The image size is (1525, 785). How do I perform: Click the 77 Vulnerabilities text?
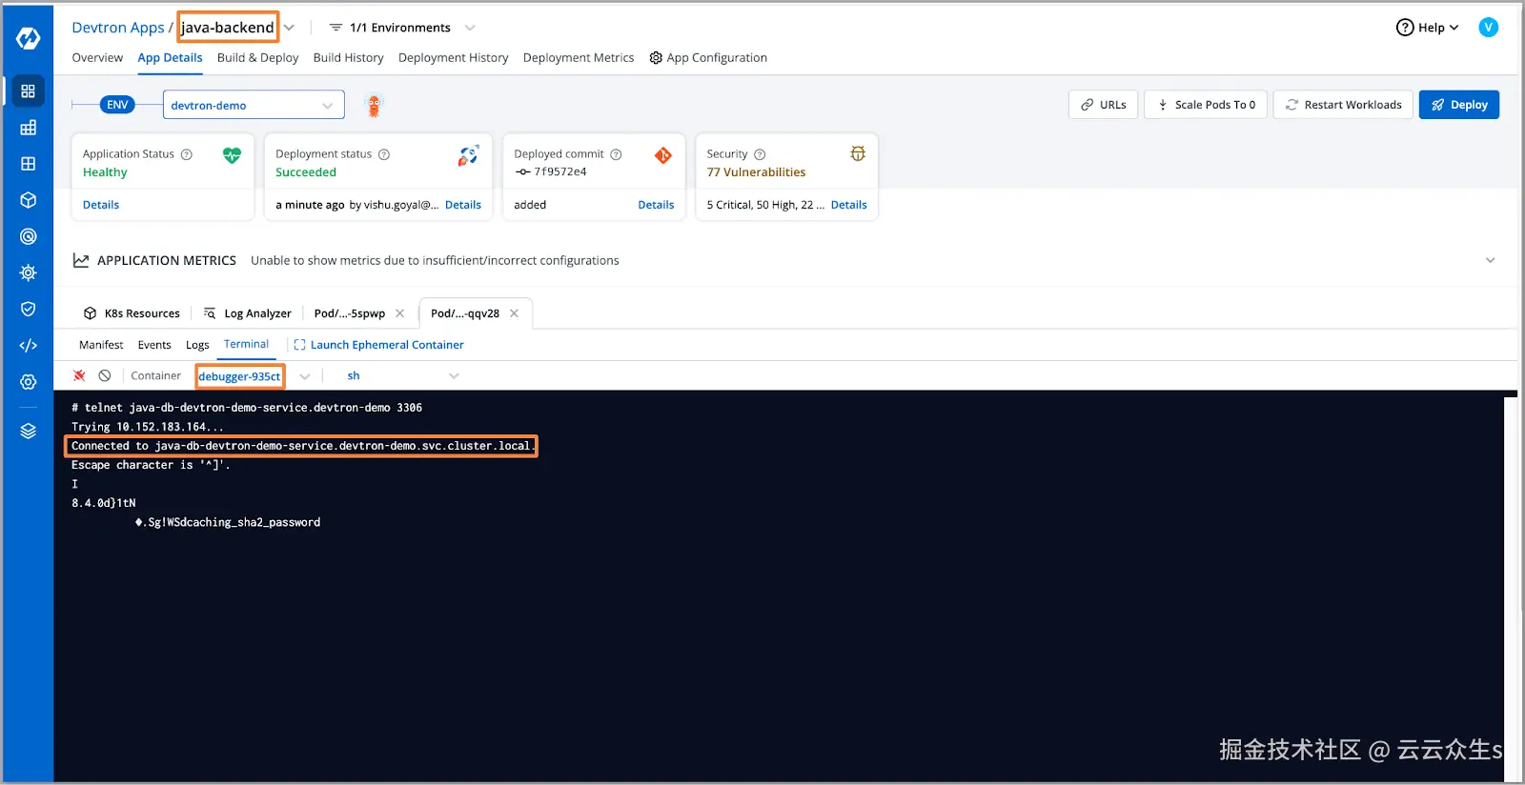756,172
